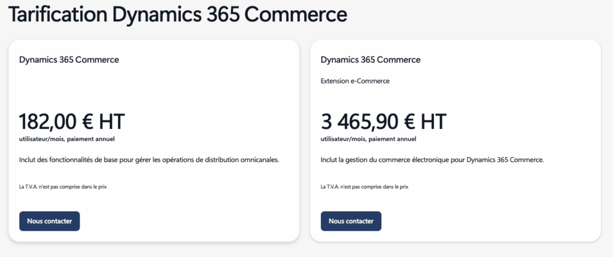The height and width of the screenshot is (257, 613).
Task: Click the T.V.A. note in left card
Action: click(x=63, y=186)
